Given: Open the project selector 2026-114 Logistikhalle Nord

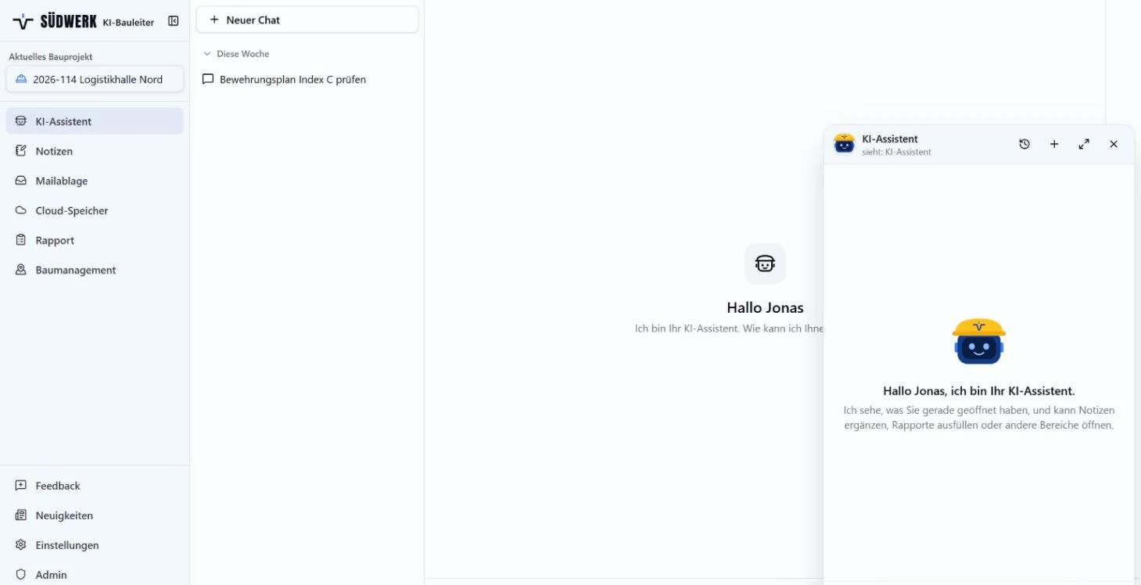Looking at the screenshot, I should click(95, 79).
